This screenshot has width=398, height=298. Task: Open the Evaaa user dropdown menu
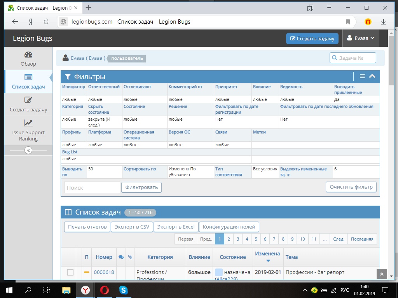[361, 38]
